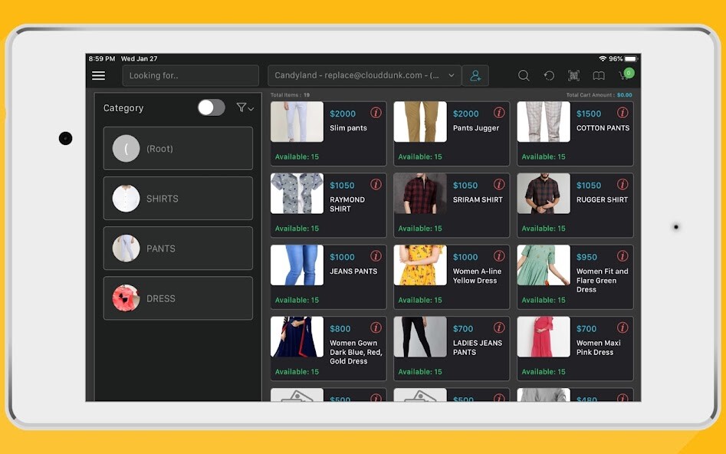Open the barcode scanner icon
The image size is (726, 454).
(573, 75)
